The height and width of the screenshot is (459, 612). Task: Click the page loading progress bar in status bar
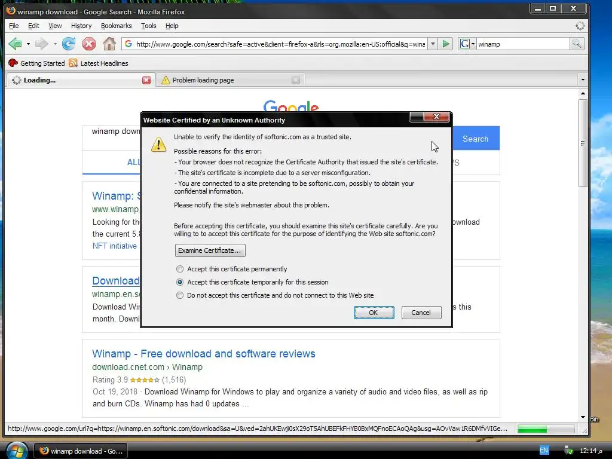click(x=546, y=429)
